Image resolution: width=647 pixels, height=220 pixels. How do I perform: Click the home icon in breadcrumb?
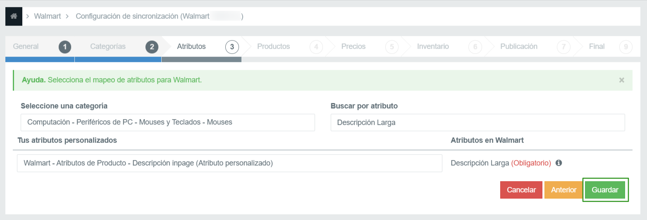click(x=14, y=16)
